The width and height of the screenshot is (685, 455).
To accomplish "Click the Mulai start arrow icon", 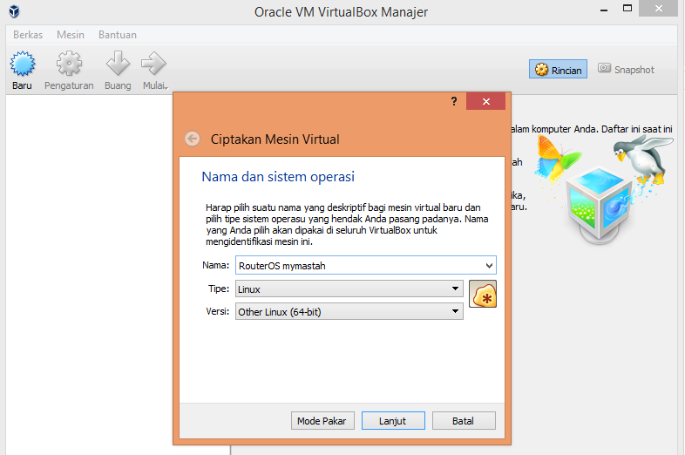I will [153, 64].
